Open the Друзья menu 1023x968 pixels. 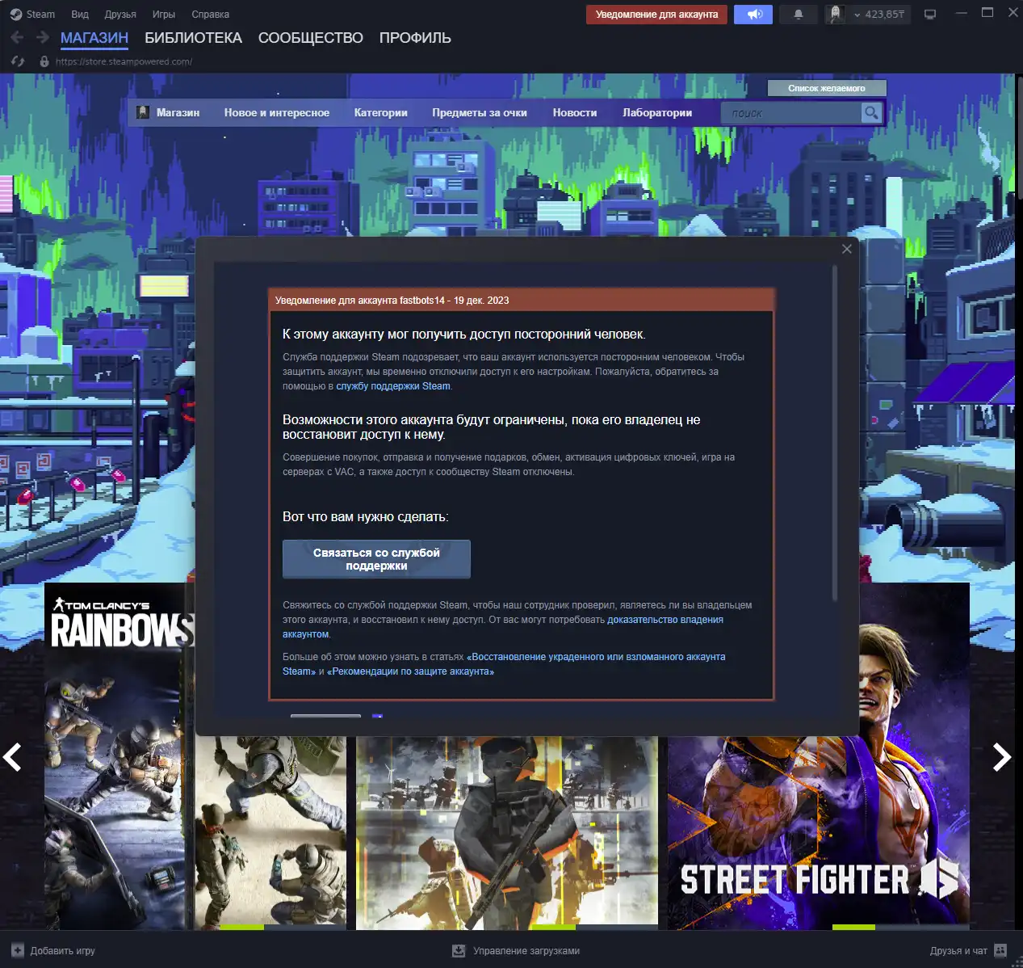pyautogui.click(x=120, y=14)
